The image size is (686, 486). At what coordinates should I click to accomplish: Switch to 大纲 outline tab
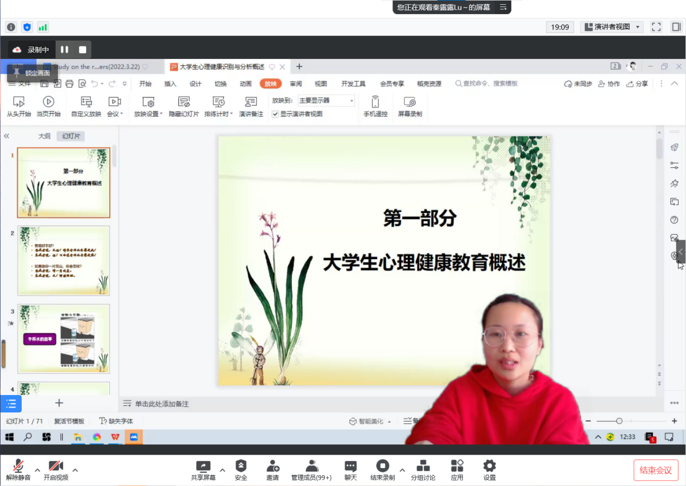(x=44, y=136)
